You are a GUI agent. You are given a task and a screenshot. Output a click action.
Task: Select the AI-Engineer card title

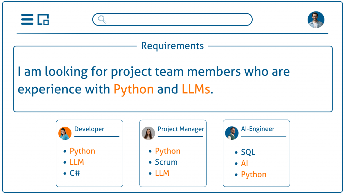tap(258, 129)
